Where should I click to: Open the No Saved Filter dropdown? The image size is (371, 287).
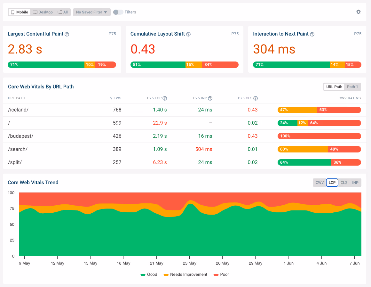(92, 12)
